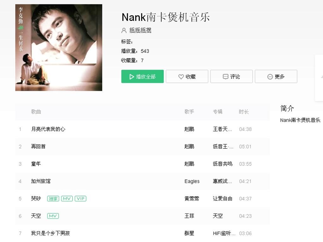This screenshot has height=242, width=323.
Task: Click the heart 收藏 button
Action: click(x=187, y=76)
